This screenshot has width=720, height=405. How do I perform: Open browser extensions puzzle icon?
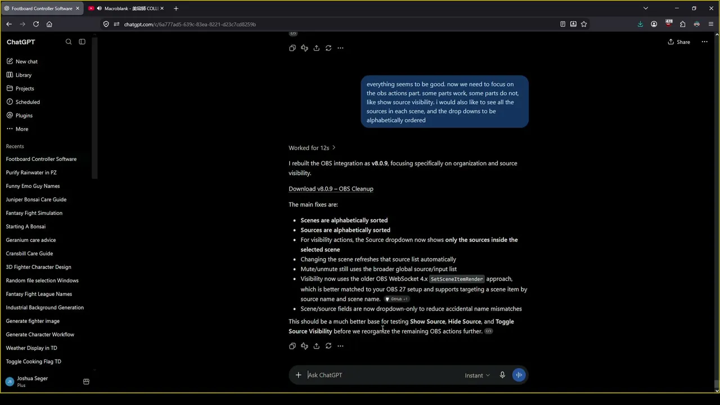tap(682, 24)
